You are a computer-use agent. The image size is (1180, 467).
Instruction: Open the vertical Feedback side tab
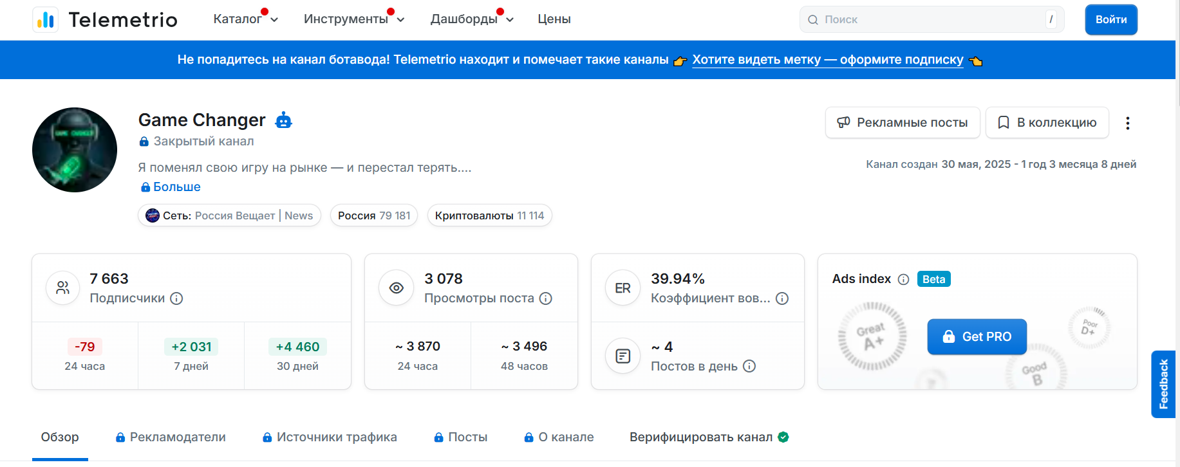tap(1163, 384)
